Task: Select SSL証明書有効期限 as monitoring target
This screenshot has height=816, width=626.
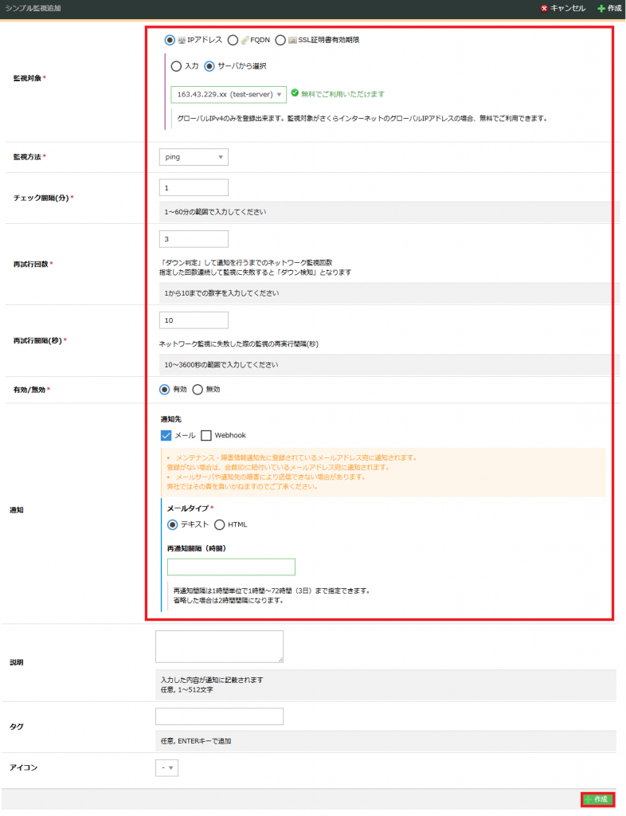Action: tap(280, 39)
